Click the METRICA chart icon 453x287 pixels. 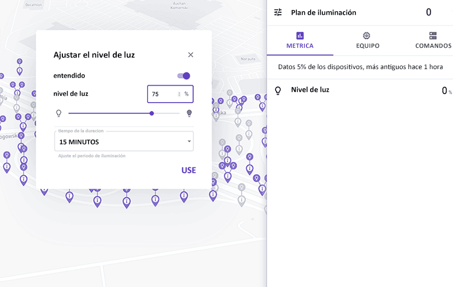pos(300,36)
